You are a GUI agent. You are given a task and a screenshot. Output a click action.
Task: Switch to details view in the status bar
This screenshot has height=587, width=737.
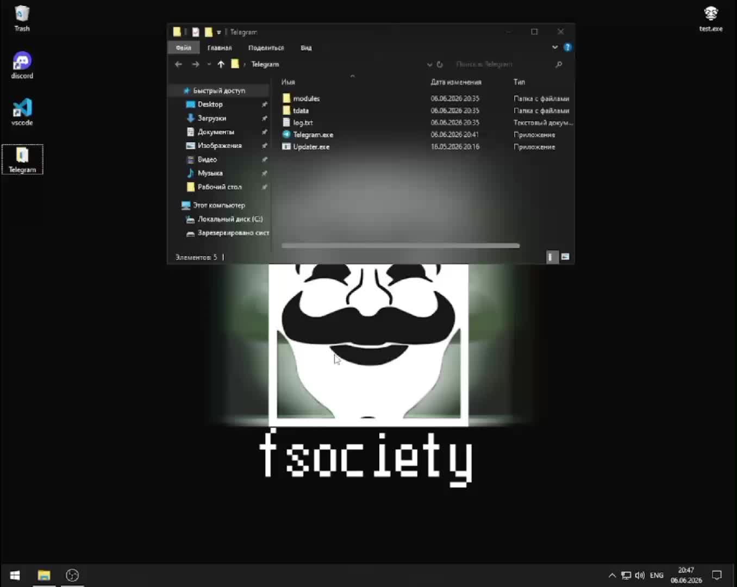point(552,257)
